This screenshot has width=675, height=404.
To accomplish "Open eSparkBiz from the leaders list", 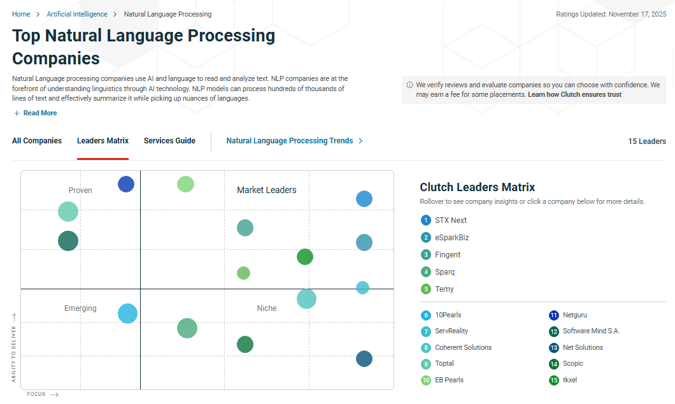I will [x=451, y=238].
